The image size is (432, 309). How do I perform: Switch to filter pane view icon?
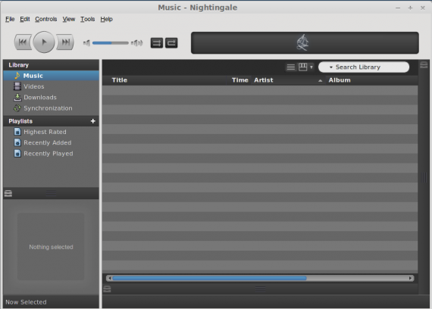[303, 67]
